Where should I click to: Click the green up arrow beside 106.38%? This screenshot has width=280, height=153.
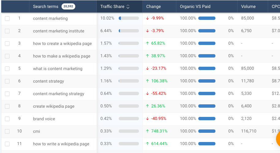tap(147, 81)
